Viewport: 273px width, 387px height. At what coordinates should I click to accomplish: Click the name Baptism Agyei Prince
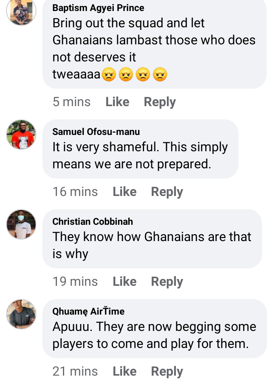[98, 8]
